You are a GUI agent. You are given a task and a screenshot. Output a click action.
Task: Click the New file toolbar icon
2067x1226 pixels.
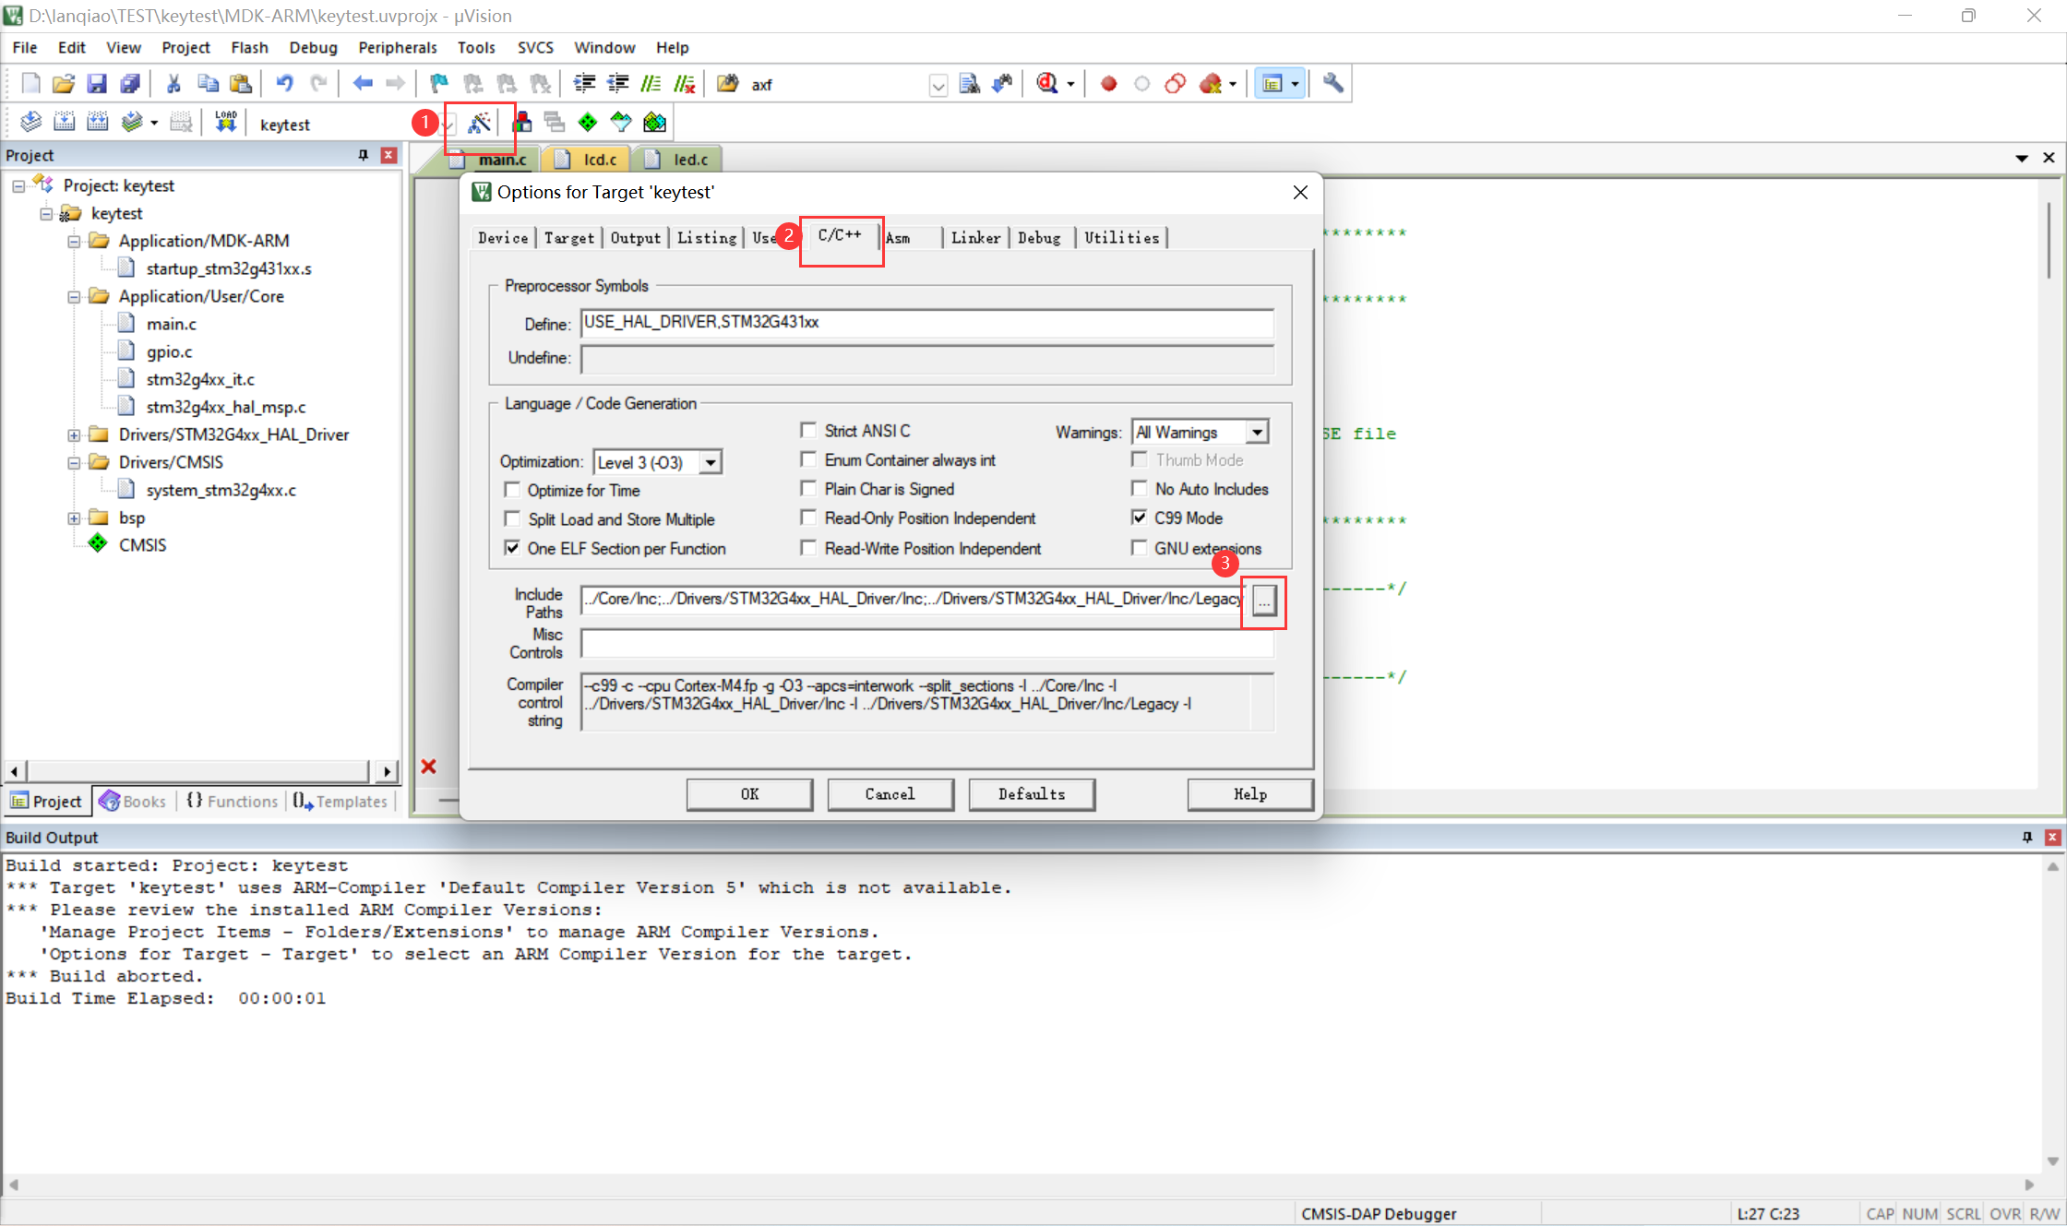click(x=30, y=84)
